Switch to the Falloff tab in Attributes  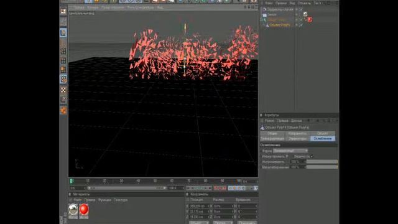tap(323, 139)
